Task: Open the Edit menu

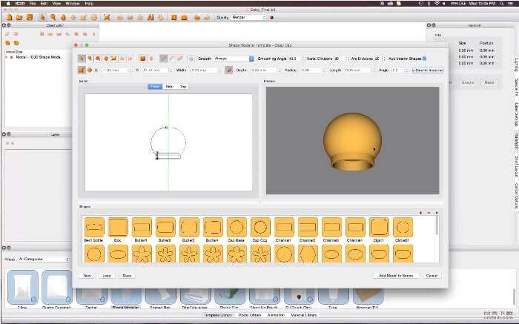Action: (x=44, y=4)
